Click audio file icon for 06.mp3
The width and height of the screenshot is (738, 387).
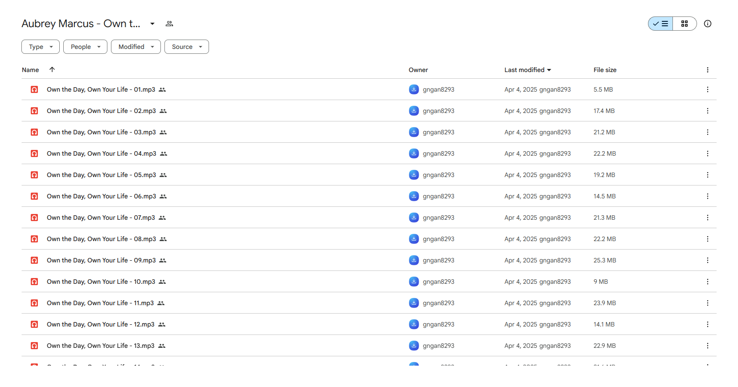[x=34, y=196]
